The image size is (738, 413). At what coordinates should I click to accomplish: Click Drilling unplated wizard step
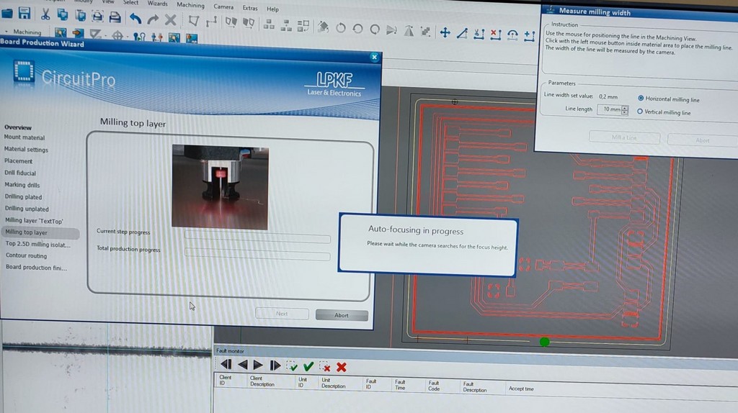[27, 209]
